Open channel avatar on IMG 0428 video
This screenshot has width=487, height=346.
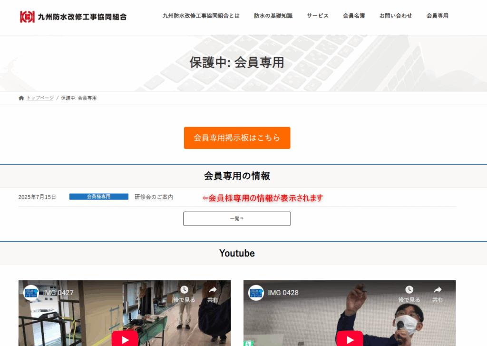(x=256, y=293)
